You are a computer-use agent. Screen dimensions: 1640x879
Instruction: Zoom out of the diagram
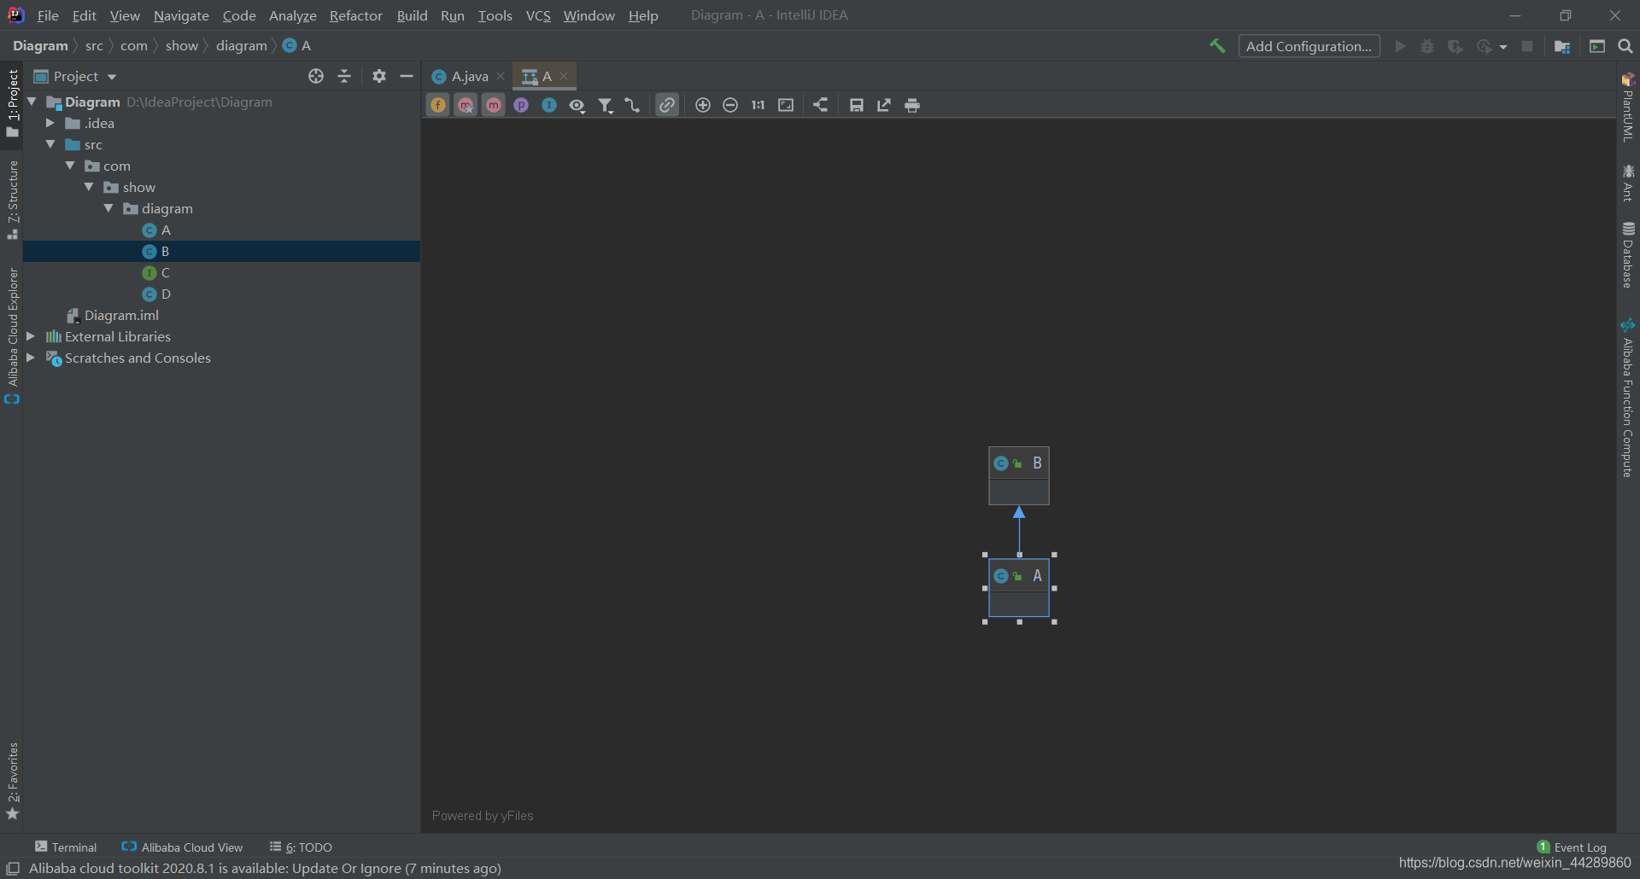point(730,105)
